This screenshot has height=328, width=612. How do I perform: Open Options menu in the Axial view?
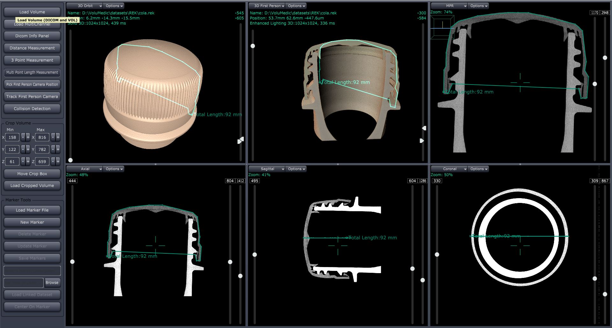[x=114, y=169]
